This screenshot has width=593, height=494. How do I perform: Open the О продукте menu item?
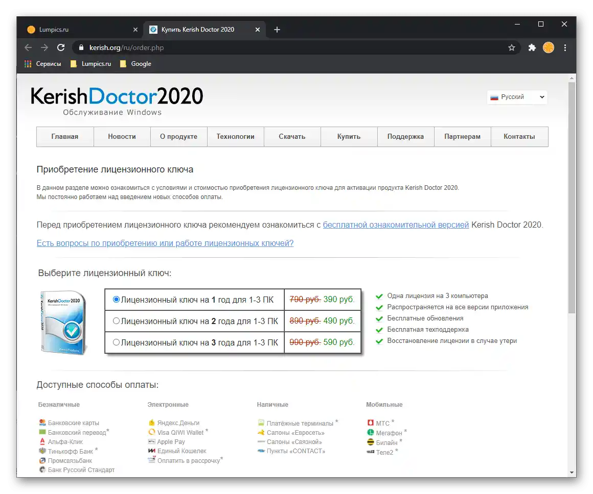click(178, 137)
